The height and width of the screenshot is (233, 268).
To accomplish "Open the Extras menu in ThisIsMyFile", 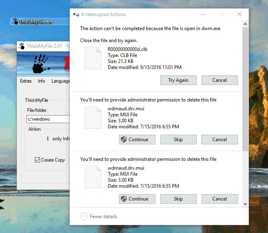I will click(26, 81).
